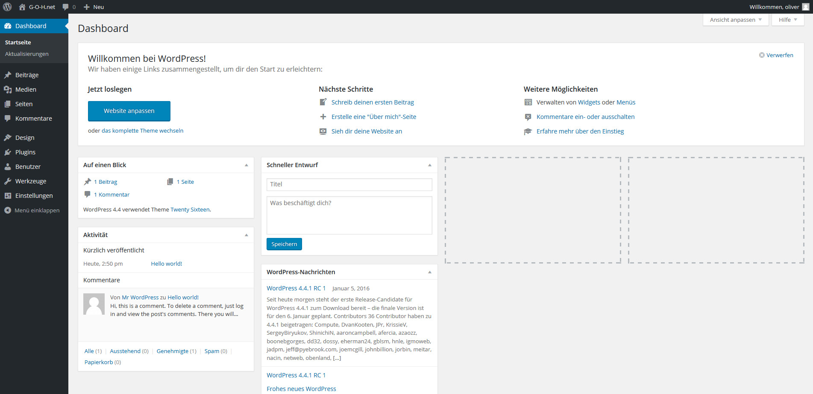The height and width of the screenshot is (394, 813).
Task: Click the collapse menu arrow icon
Action: click(x=7, y=210)
